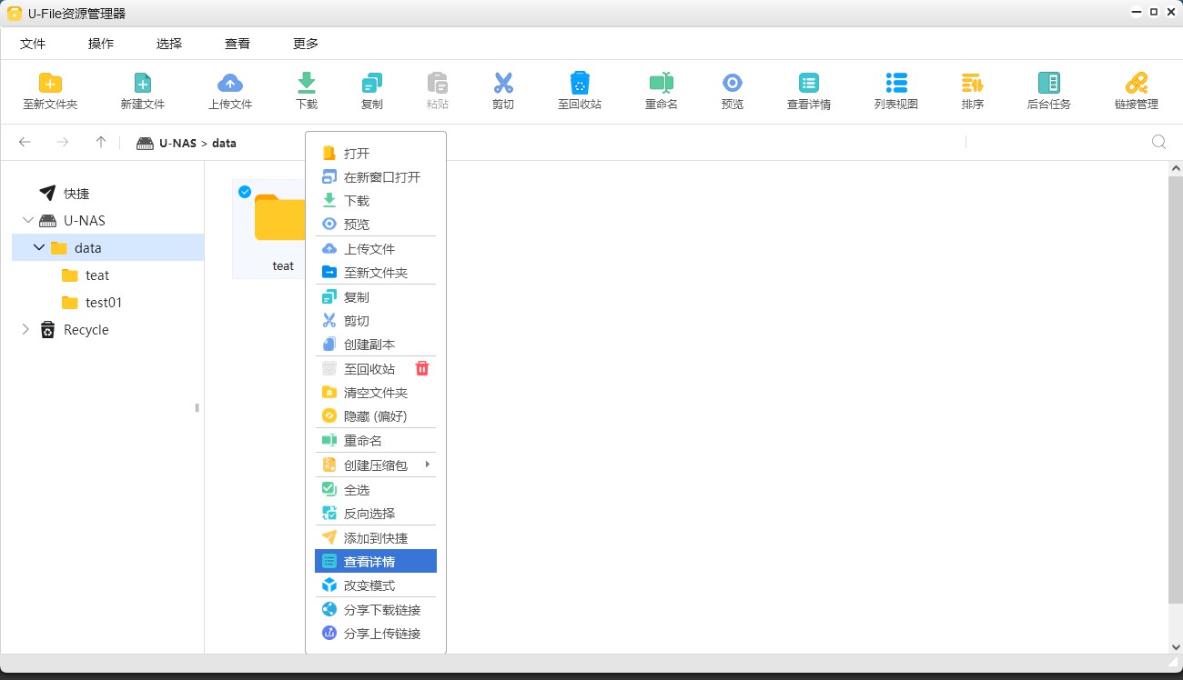Collapse the U-NAS tree node
The height and width of the screenshot is (680, 1183).
pos(28,221)
